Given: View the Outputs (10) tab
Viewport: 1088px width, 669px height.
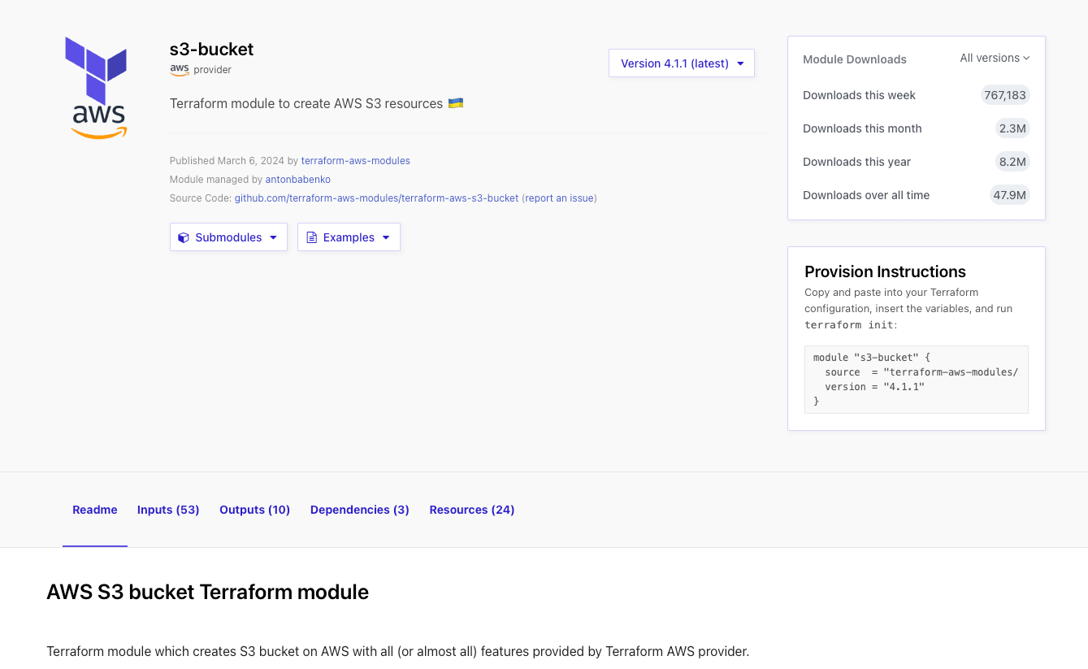Looking at the screenshot, I should coord(254,510).
